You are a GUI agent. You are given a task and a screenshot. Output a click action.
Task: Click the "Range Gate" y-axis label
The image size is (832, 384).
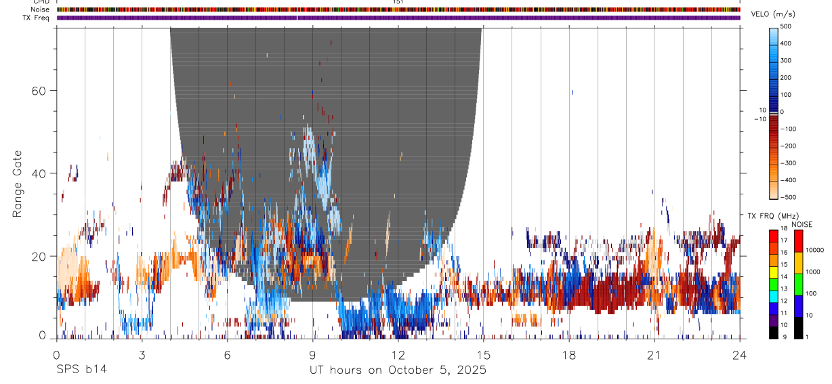18,184
